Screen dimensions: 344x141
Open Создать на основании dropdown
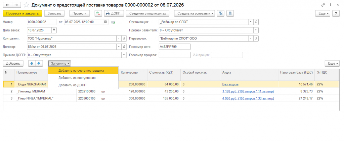coord(195,13)
